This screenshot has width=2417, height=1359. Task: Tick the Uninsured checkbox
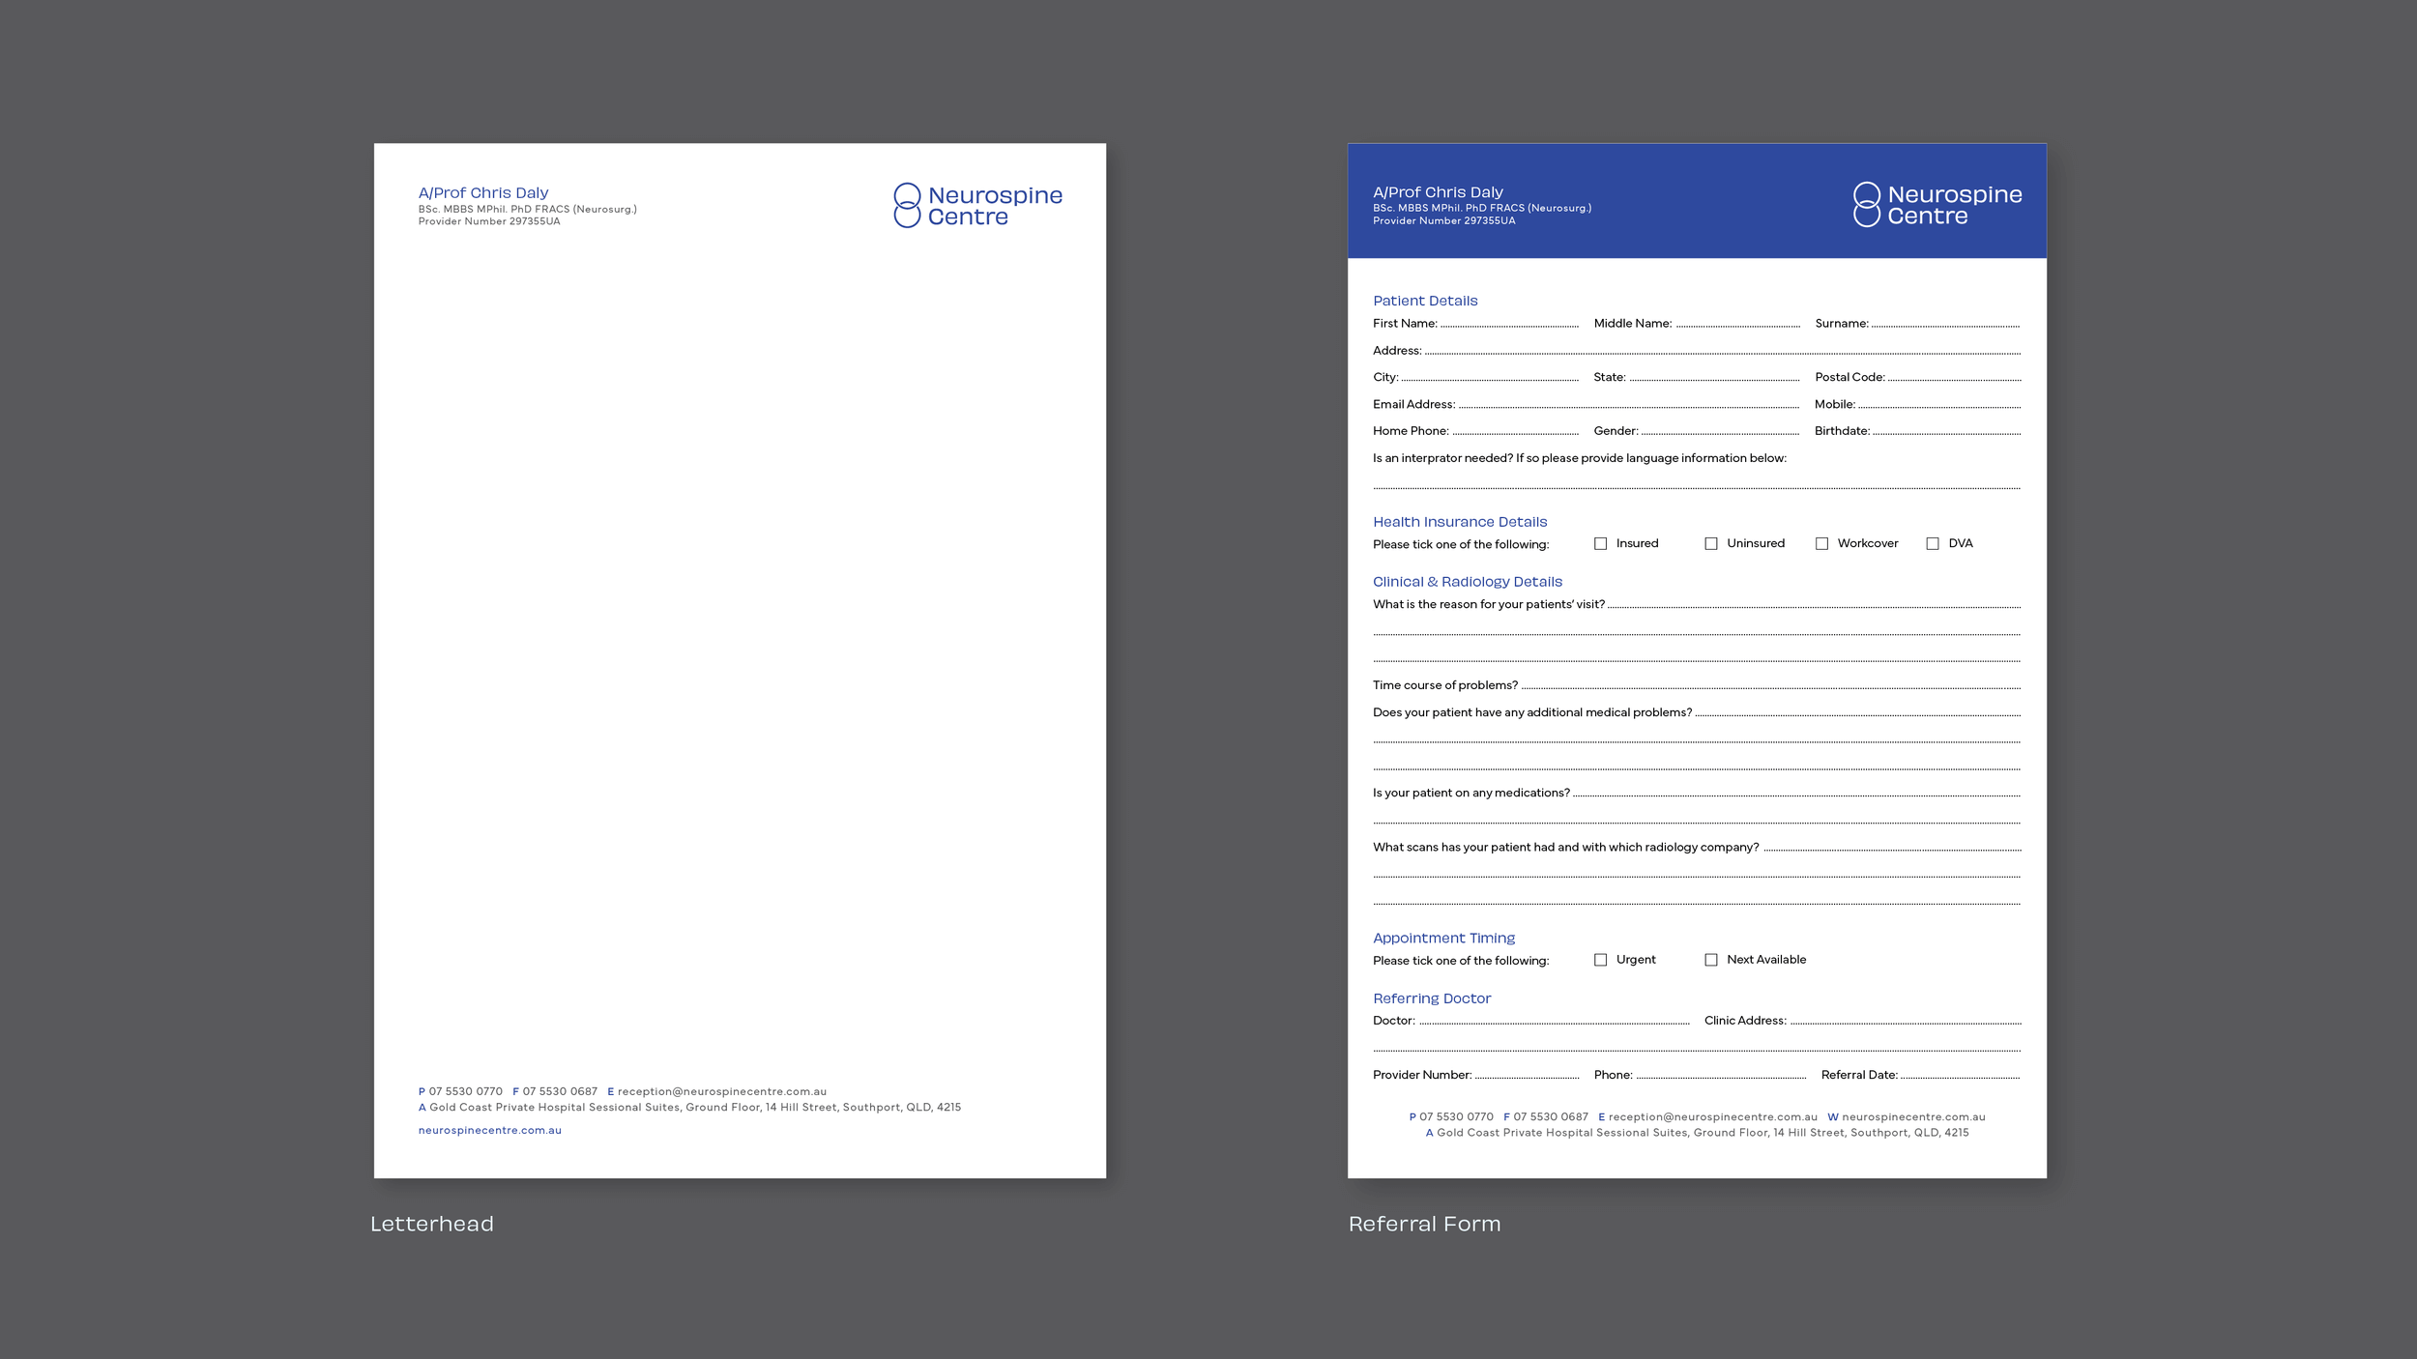pyautogui.click(x=1711, y=544)
